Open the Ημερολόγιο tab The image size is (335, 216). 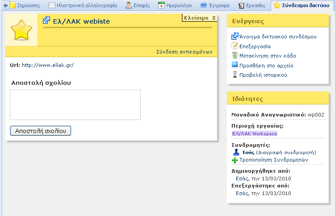coord(176,6)
